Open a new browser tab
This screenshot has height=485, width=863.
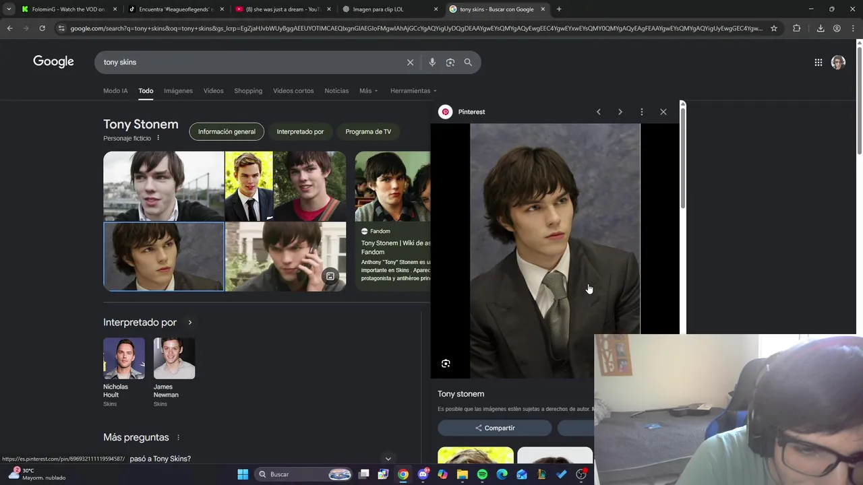(x=559, y=9)
